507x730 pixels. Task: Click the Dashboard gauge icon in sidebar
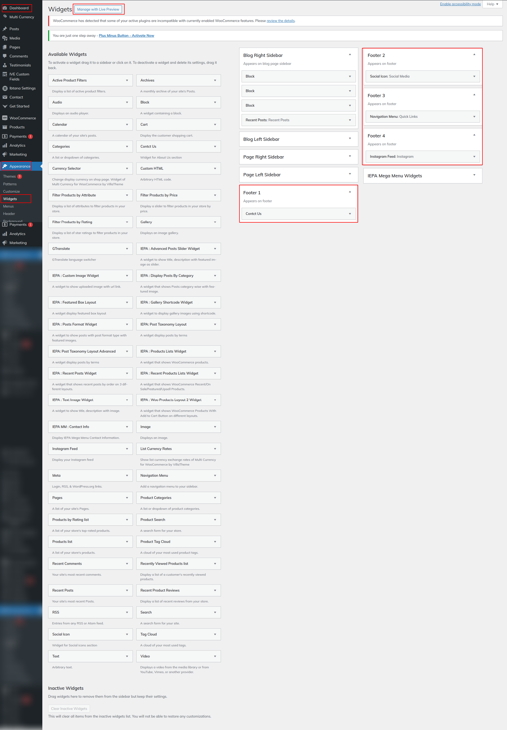pos(5,8)
